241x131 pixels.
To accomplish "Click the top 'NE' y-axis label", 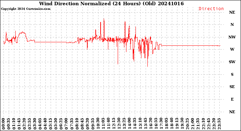I will click(232, 12).
